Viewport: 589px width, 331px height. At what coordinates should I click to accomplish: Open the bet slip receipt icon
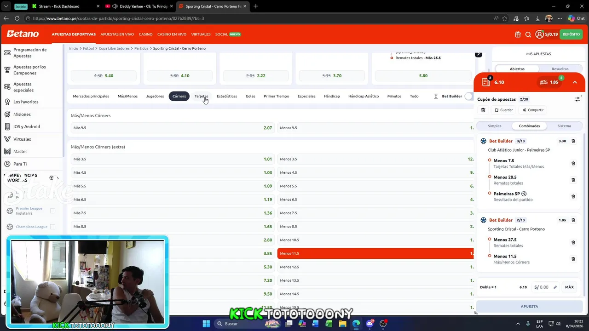[x=486, y=82]
